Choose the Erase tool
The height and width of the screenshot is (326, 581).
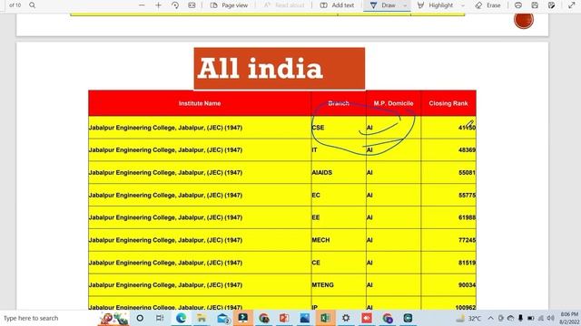pyautogui.click(x=487, y=5)
